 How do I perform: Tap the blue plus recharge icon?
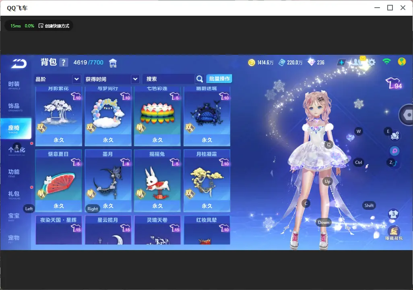pyautogui.click(x=341, y=62)
